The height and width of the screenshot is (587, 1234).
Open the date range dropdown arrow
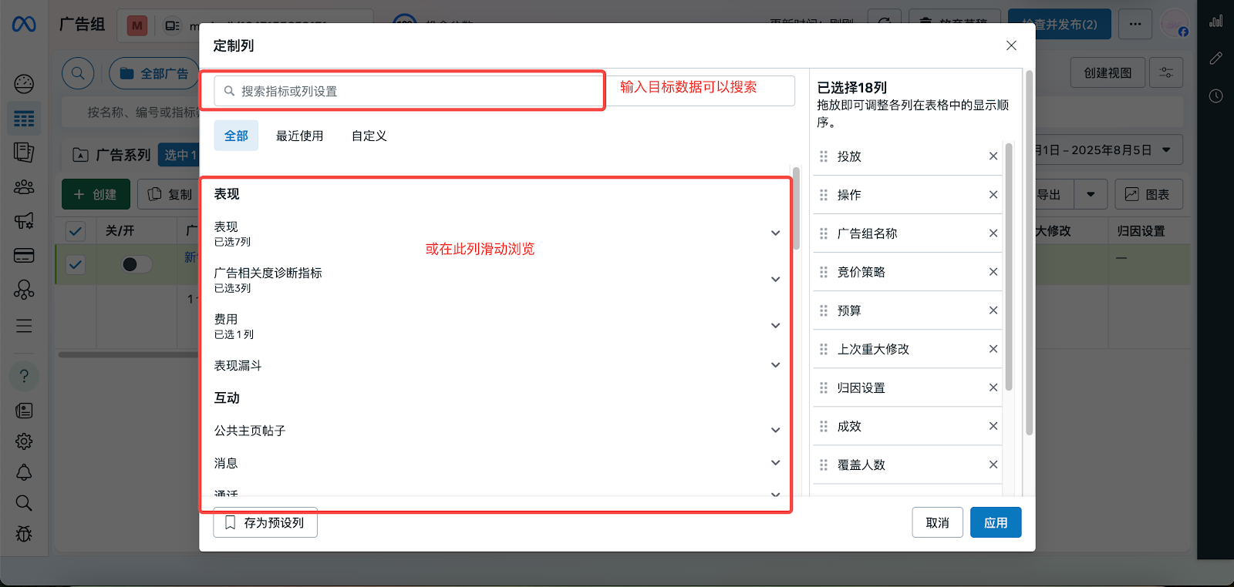1166,149
